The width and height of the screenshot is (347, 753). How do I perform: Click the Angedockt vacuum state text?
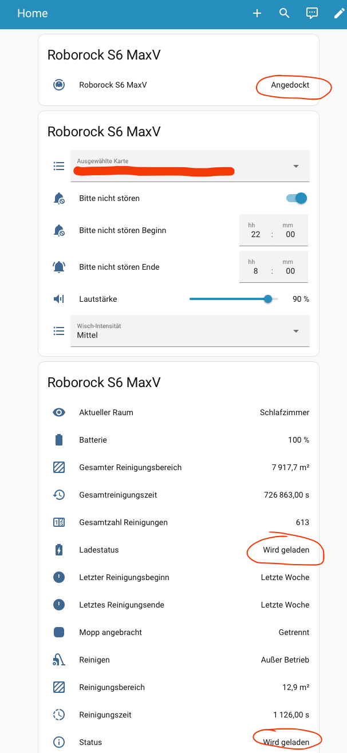[x=290, y=85]
